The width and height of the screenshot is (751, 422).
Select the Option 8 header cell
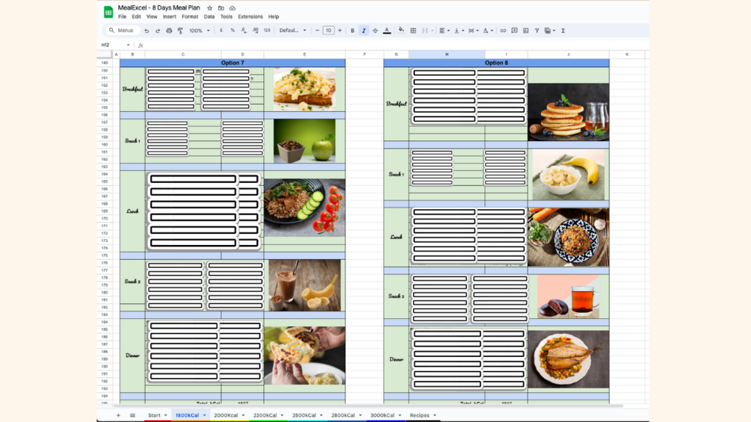(496, 63)
